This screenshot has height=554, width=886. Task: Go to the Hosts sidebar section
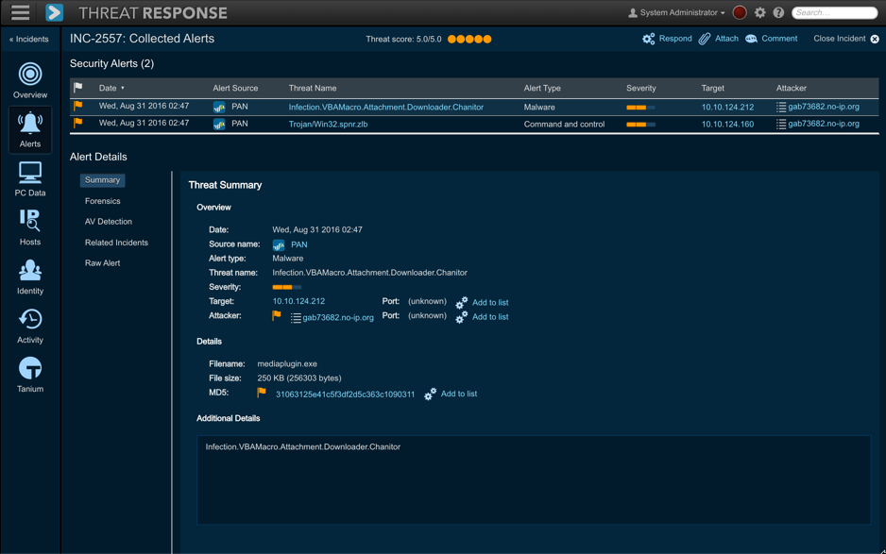(30, 227)
